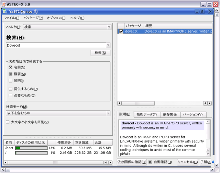Open the フィルタ dropdown
The image size is (220, 173).
coord(109,27)
